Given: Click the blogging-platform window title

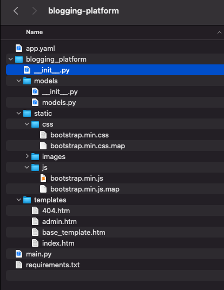Looking at the screenshot, I should pos(83,11).
